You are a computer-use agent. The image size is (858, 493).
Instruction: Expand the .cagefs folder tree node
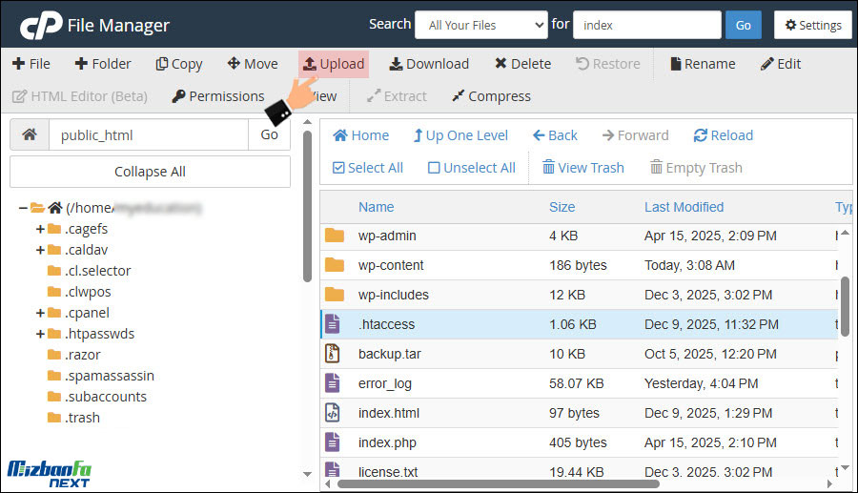point(40,229)
